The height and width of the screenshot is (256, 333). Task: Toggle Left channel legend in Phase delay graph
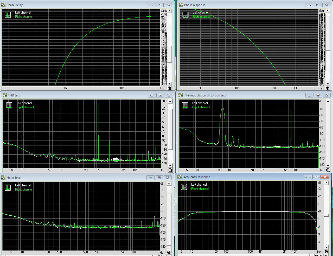pos(23,13)
